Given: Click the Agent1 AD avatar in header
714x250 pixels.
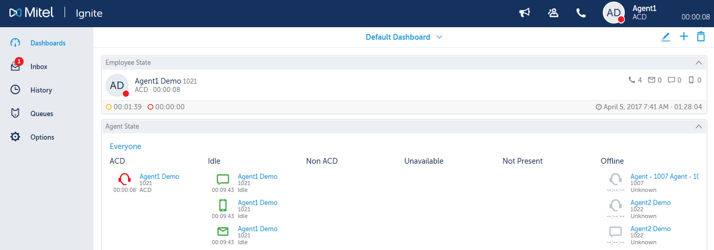Looking at the screenshot, I should tap(614, 13).
